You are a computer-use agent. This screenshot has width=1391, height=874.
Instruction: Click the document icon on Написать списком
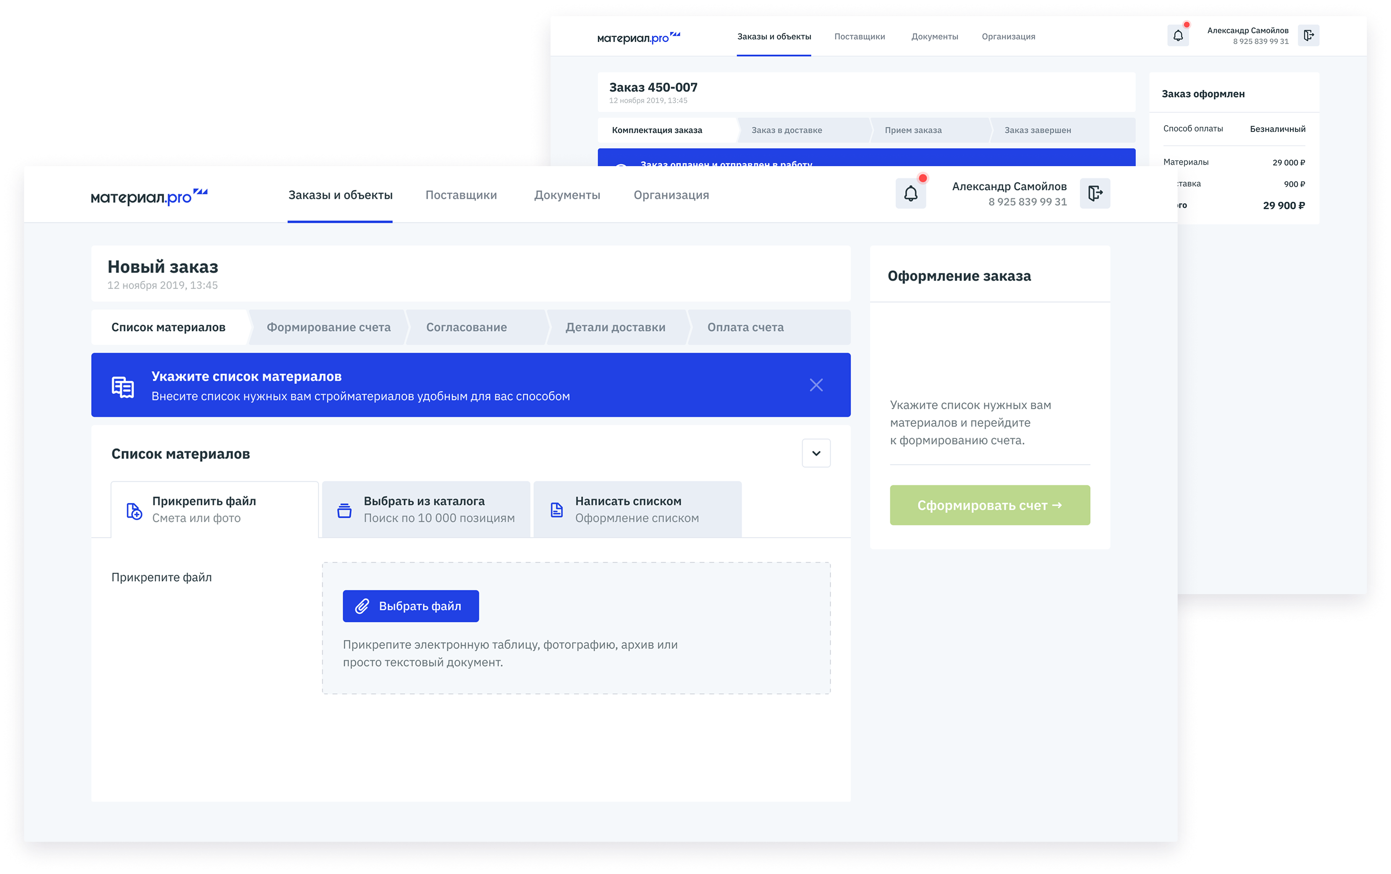(556, 510)
